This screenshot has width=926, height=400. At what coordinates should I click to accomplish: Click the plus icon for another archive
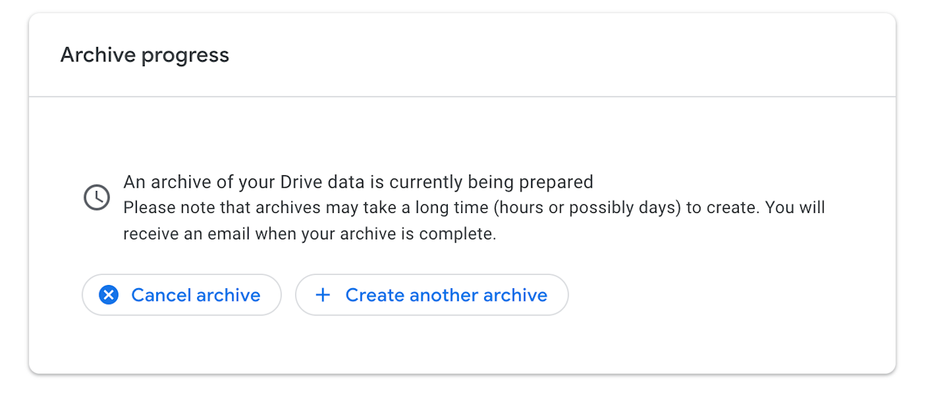click(323, 295)
